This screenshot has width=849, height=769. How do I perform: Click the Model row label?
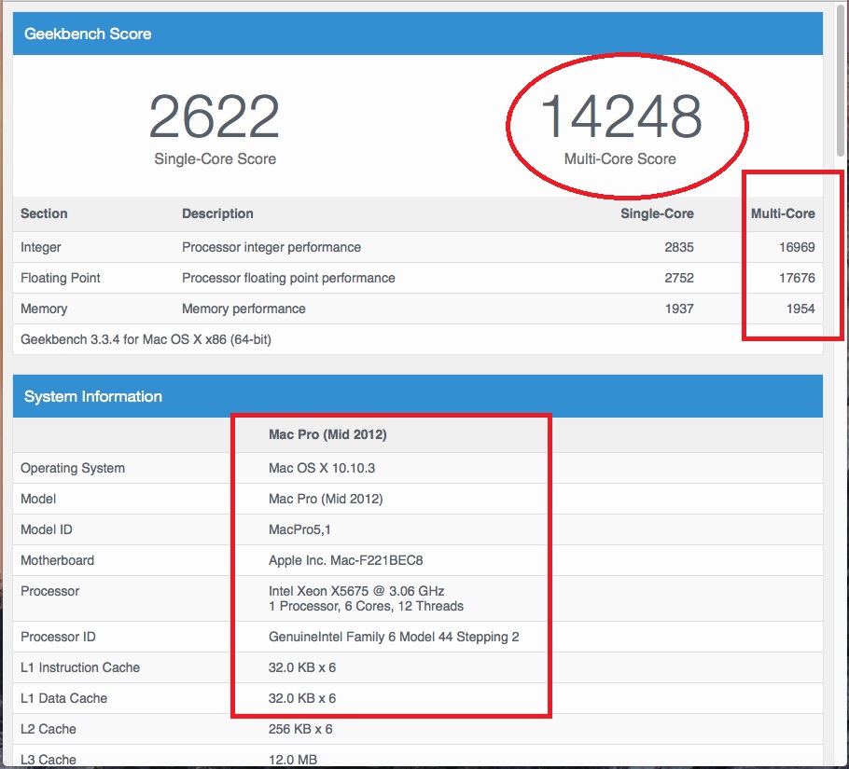[x=38, y=499]
